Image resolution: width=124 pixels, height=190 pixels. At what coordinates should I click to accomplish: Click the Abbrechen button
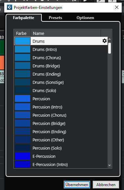point(106,185)
